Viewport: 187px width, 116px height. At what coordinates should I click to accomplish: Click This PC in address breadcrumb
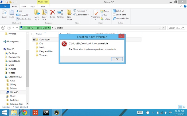pyautogui.click(x=30, y=28)
